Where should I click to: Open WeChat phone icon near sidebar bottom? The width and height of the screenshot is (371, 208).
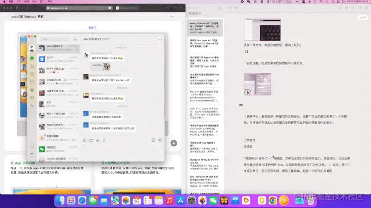32,145
